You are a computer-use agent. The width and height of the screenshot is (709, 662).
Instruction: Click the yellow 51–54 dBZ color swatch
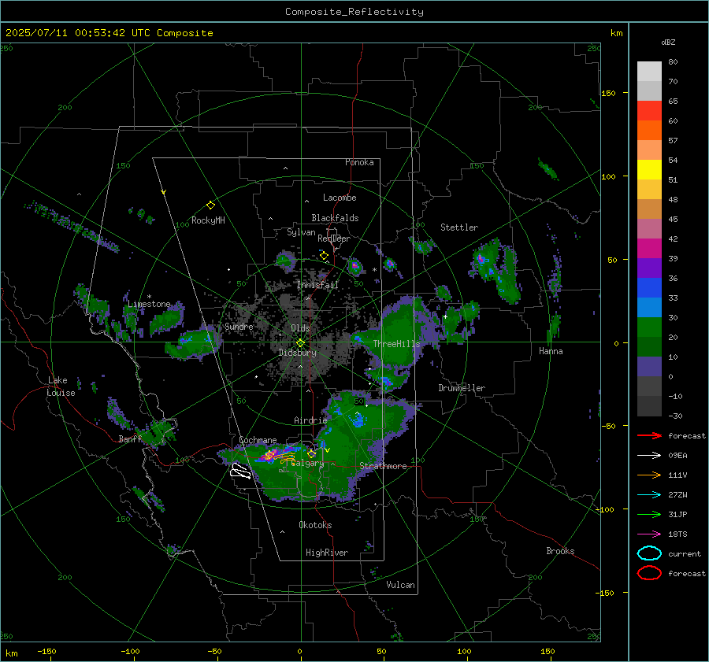649,170
